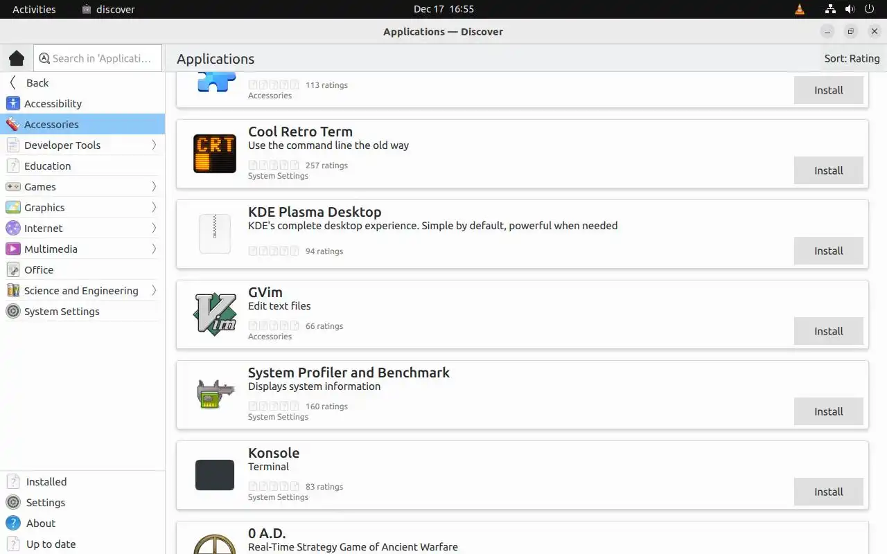Click the 160 ratings text
Viewport: 887px width, 554px height.
click(x=326, y=406)
